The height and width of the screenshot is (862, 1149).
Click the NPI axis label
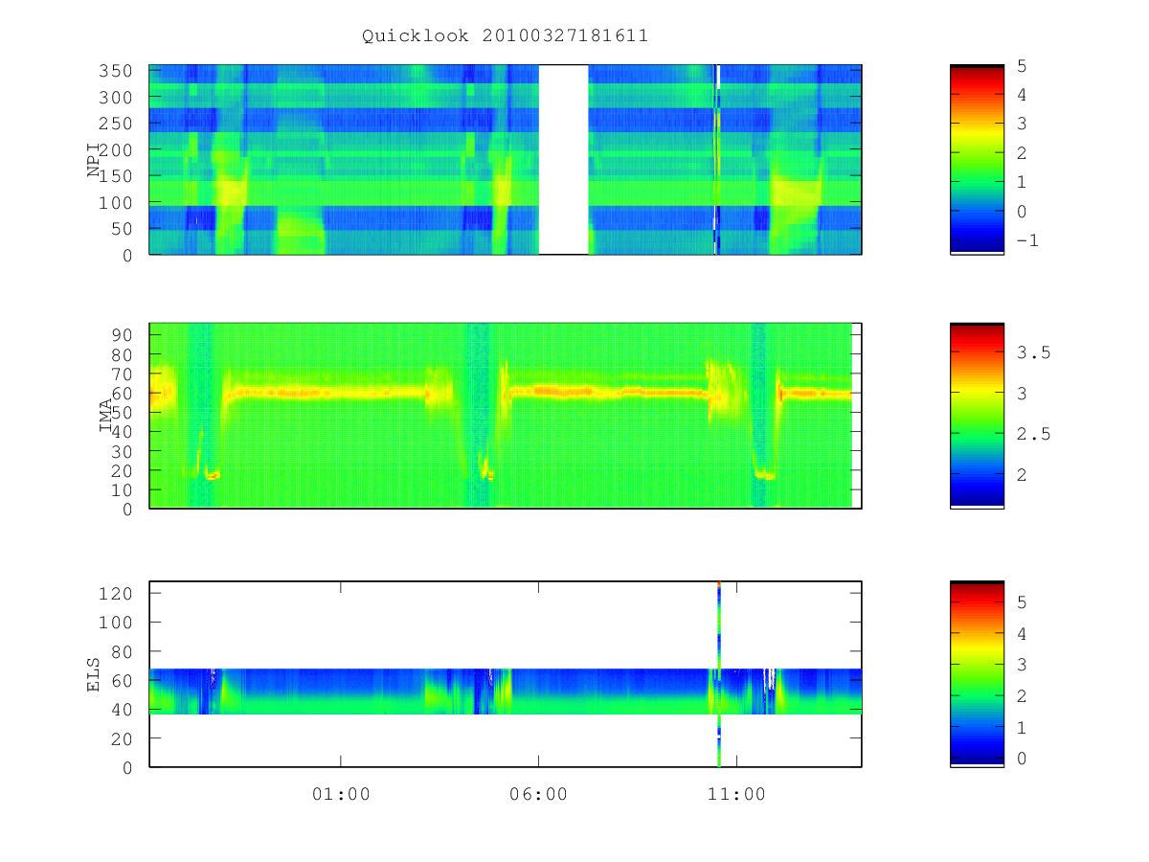[95, 160]
